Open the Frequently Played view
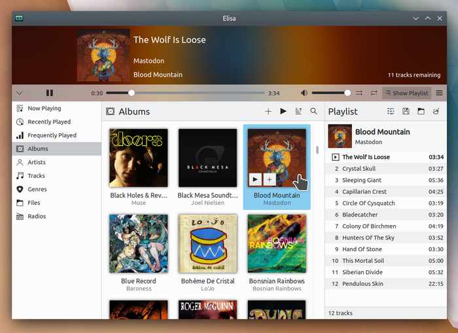The image size is (458, 333). tap(57, 135)
